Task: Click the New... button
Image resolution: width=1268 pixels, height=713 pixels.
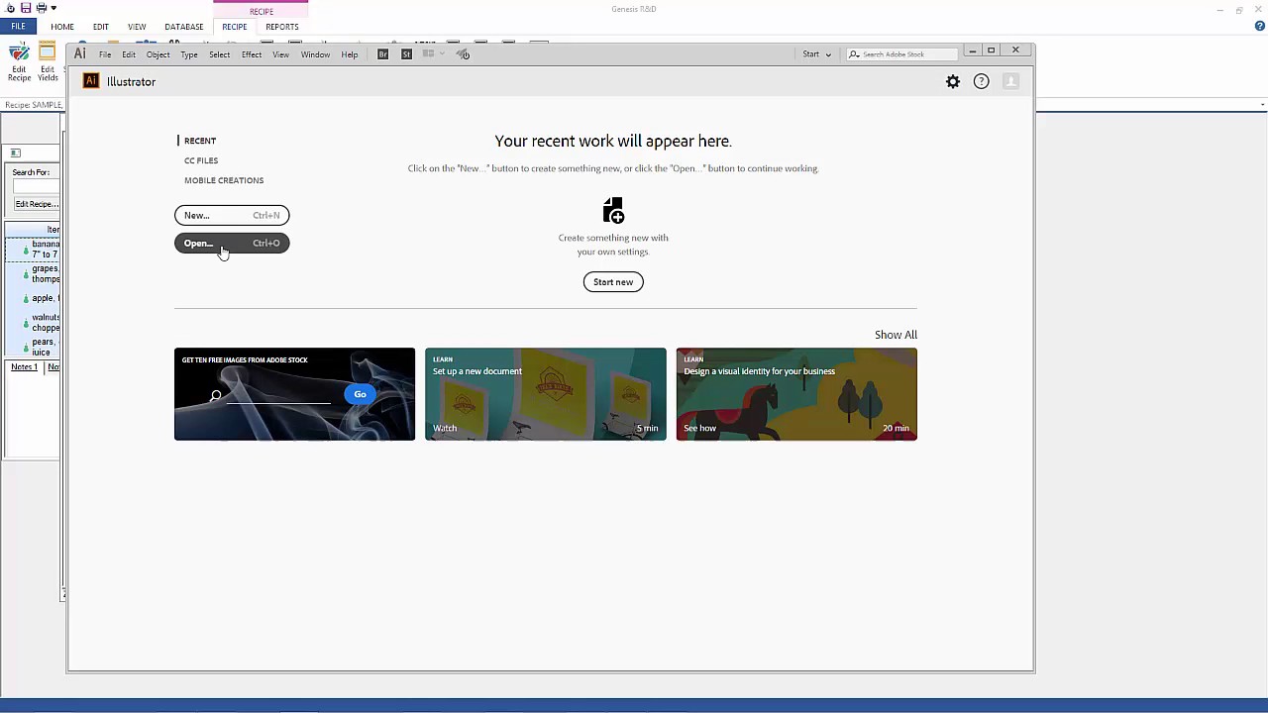Action: coord(232,215)
